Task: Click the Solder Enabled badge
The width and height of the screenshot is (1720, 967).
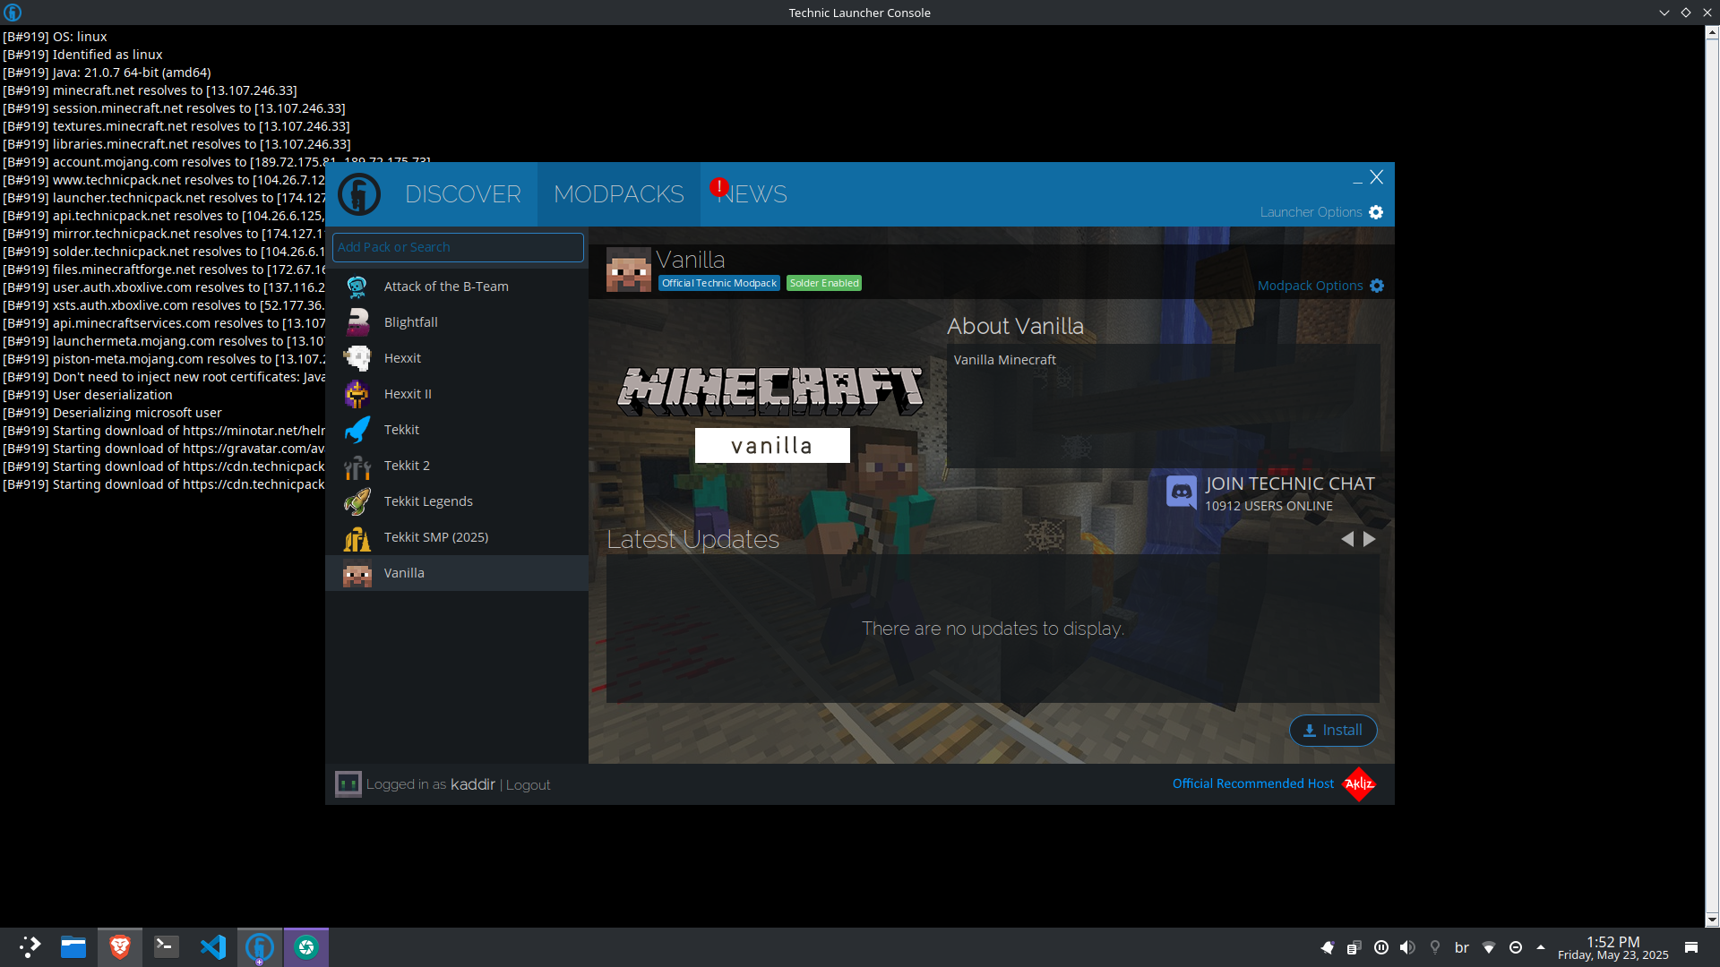Action: click(824, 283)
